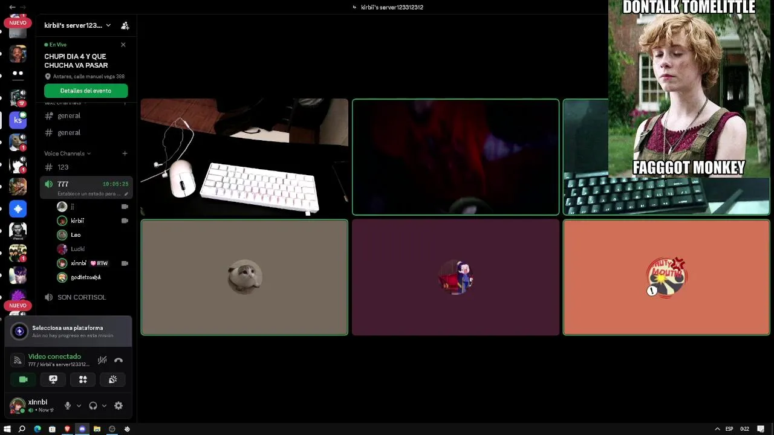Open xinnbi user avatar in the bottom panel
This screenshot has width=774, height=435.
click(x=17, y=405)
